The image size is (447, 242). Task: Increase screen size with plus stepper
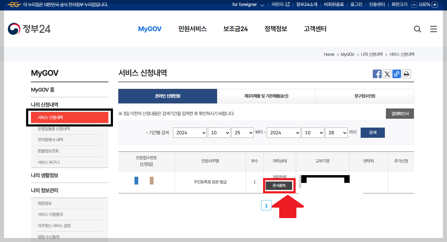[435, 5]
